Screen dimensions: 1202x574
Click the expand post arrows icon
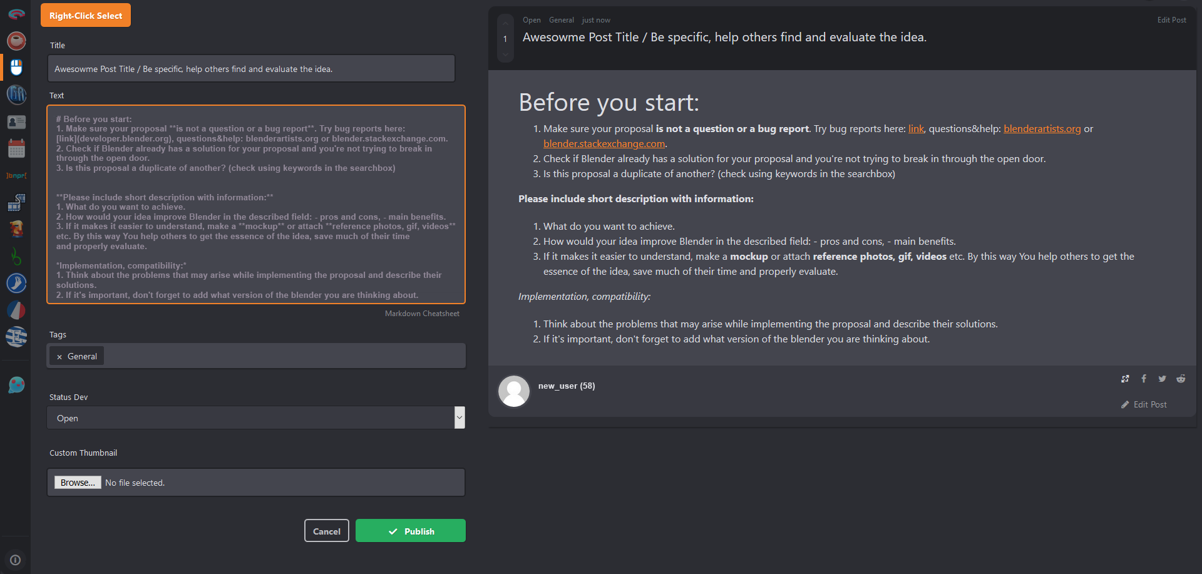(x=1125, y=379)
